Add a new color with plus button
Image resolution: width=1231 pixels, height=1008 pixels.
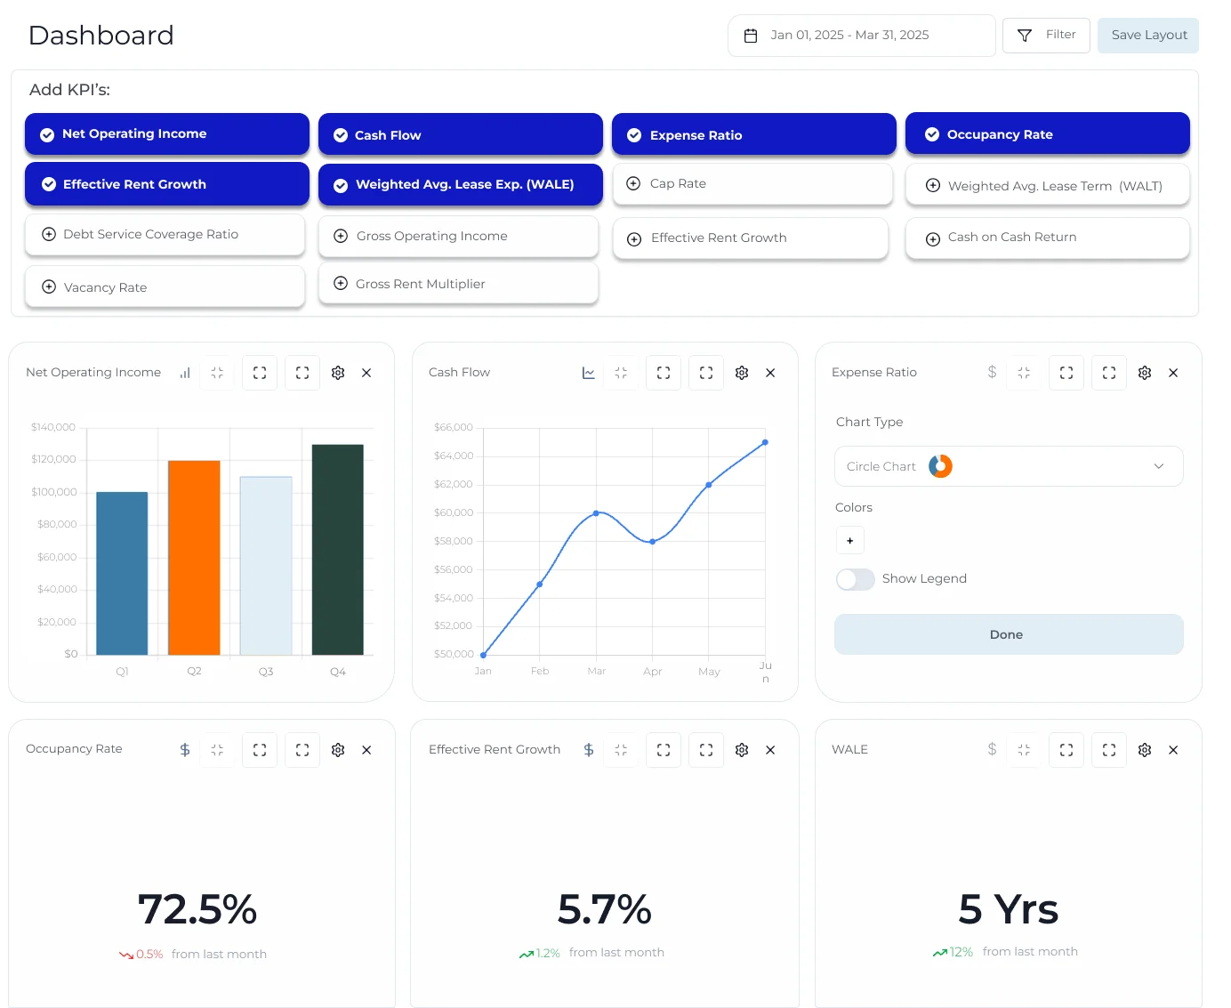(849, 540)
